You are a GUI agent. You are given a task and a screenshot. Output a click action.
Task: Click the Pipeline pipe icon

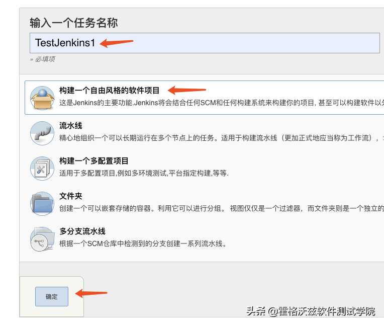tap(42, 133)
